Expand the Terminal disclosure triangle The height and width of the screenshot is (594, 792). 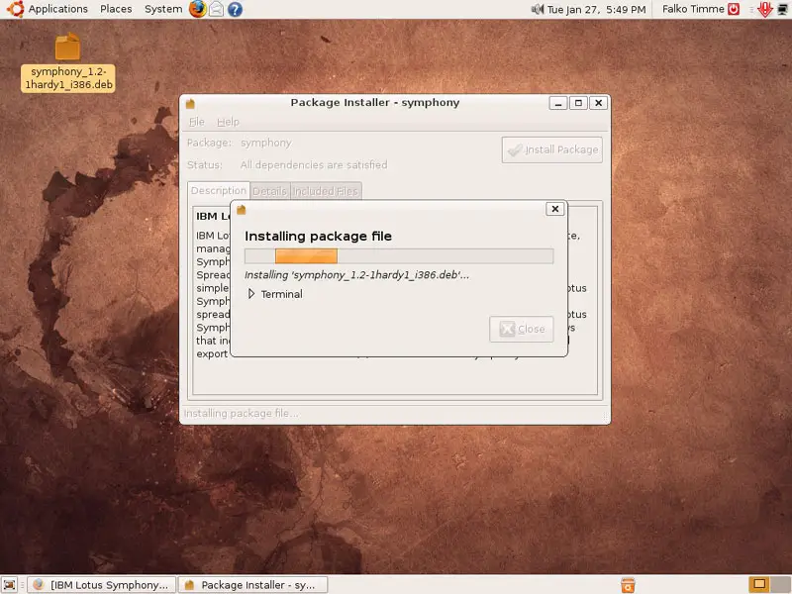(x=251, y=294)
